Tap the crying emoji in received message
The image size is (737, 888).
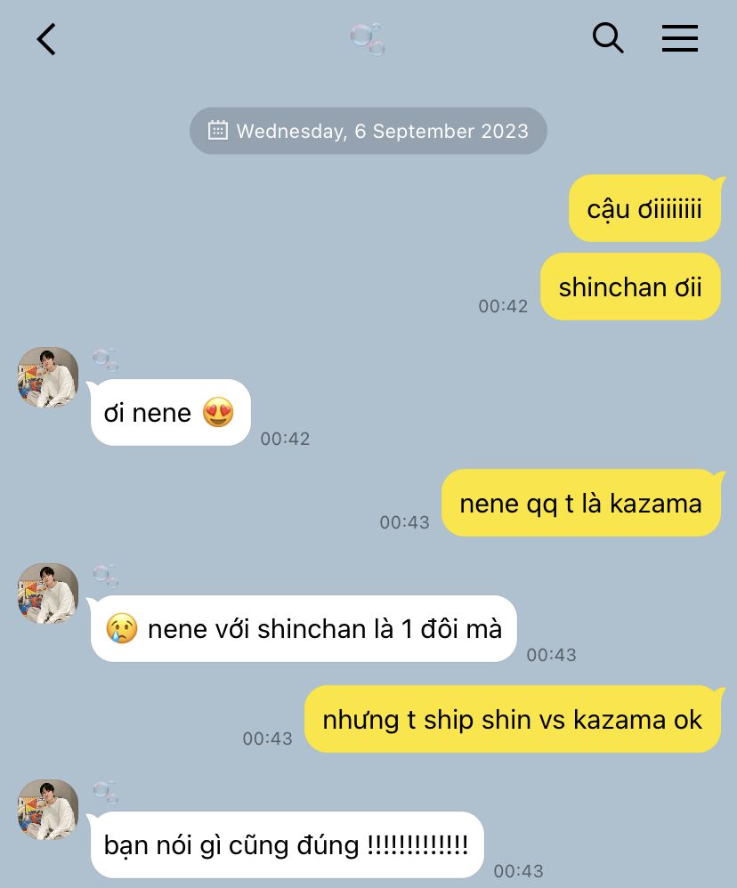click(x=122, y=628)
